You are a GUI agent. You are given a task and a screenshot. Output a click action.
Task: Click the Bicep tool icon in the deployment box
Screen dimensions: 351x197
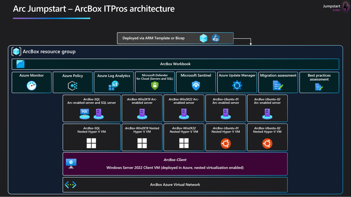tap(216, 38)
